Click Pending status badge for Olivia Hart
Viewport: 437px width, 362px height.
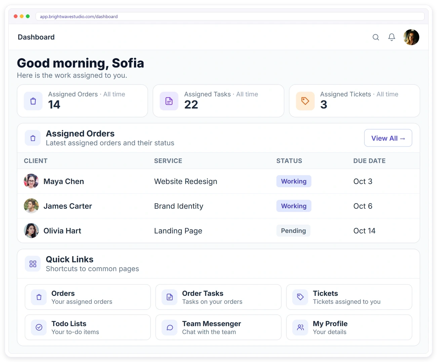click(293, 231)
